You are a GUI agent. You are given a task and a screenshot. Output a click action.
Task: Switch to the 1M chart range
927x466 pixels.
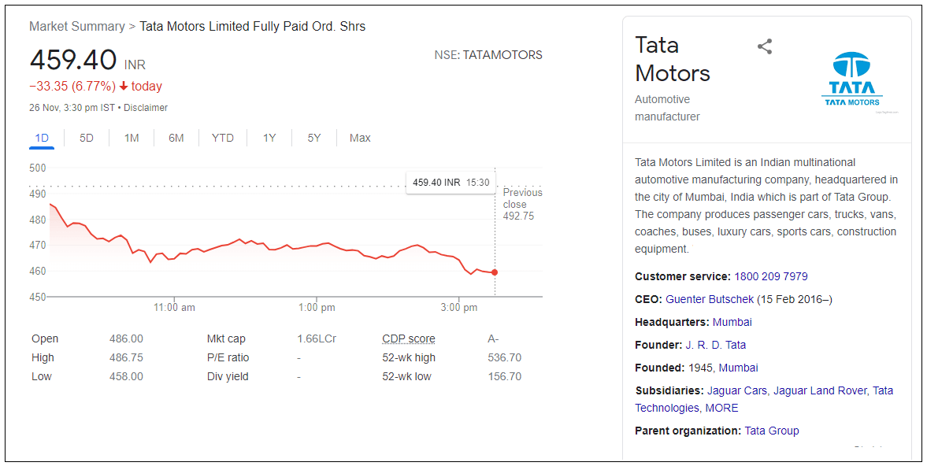132,138
